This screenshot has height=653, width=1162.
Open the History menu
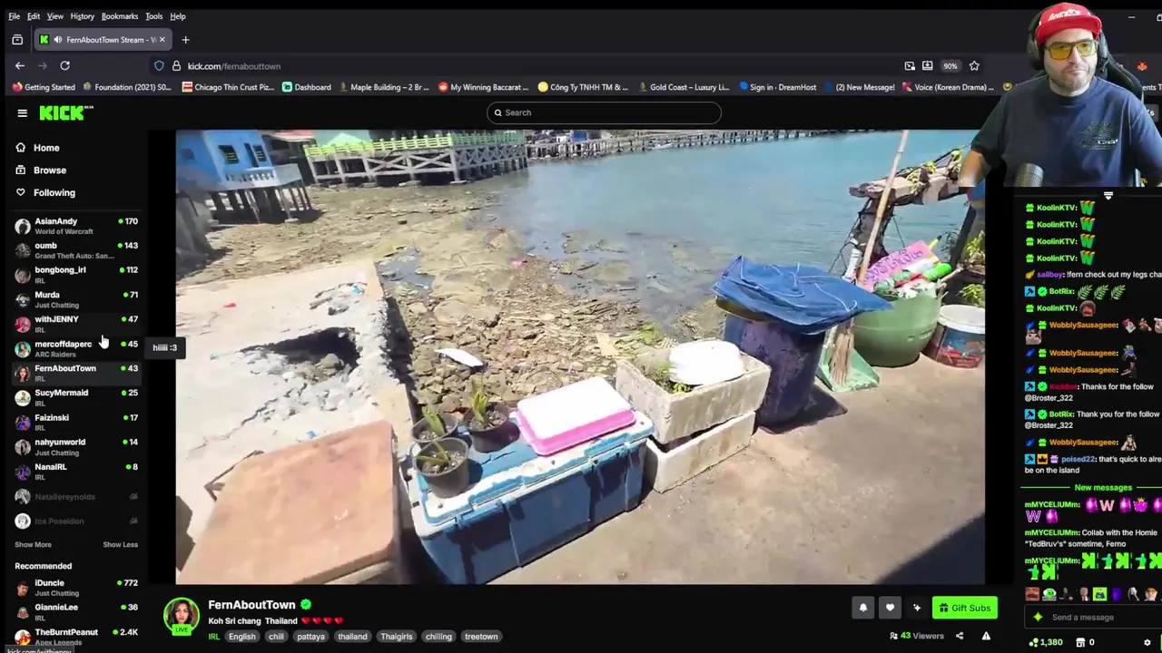pos(82,16)
